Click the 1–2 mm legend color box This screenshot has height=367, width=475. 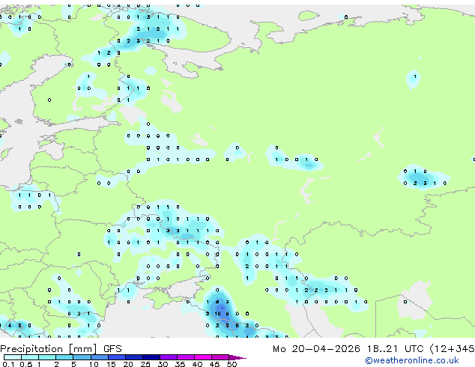(47, 357)
